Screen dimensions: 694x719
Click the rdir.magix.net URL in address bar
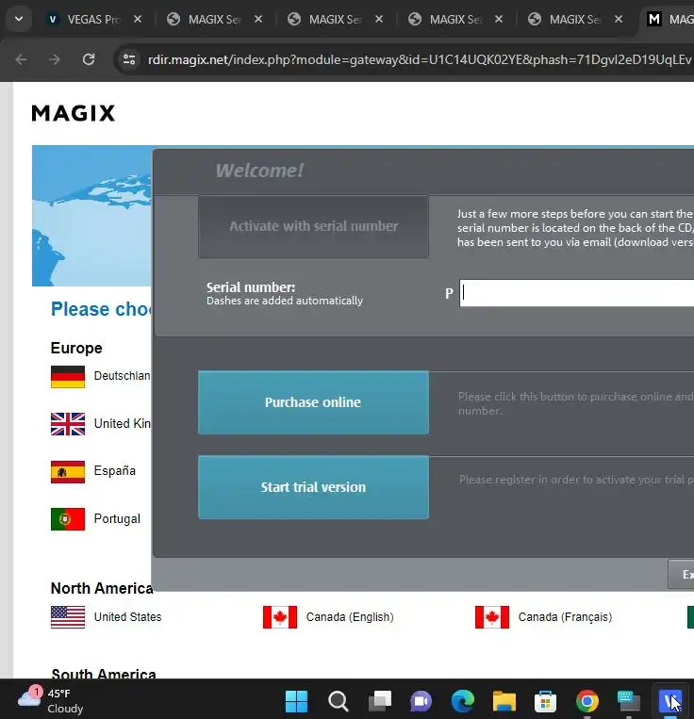tap(420, 59)
